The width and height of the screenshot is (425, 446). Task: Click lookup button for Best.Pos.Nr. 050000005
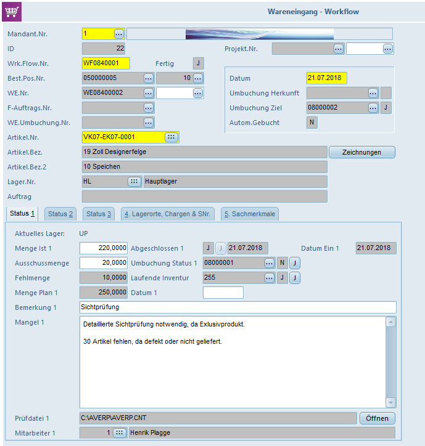[148, 78]
